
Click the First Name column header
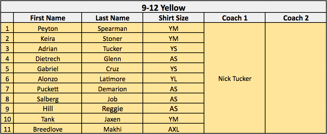coord(47,18)
